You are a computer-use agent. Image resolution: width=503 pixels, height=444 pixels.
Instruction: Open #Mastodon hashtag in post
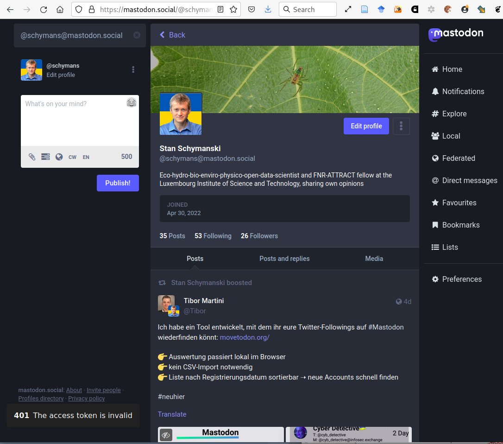tap(386, 327)
